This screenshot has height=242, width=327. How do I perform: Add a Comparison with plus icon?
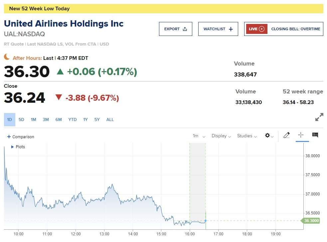[x=21, y=137]
